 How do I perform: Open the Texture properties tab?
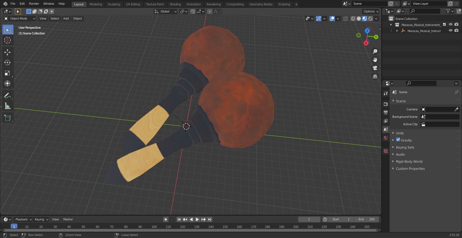[386, 151]
